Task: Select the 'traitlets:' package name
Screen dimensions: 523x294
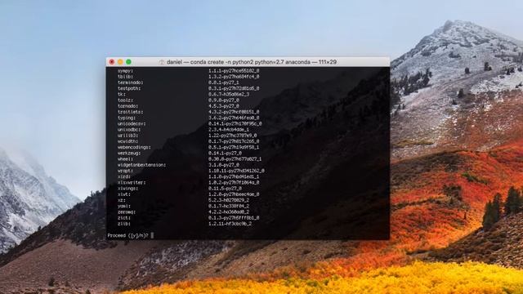Action: click(x=131, y=112)
